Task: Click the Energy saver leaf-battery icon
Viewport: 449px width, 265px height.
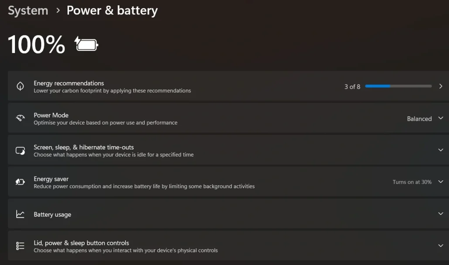Action: [20, 182]
